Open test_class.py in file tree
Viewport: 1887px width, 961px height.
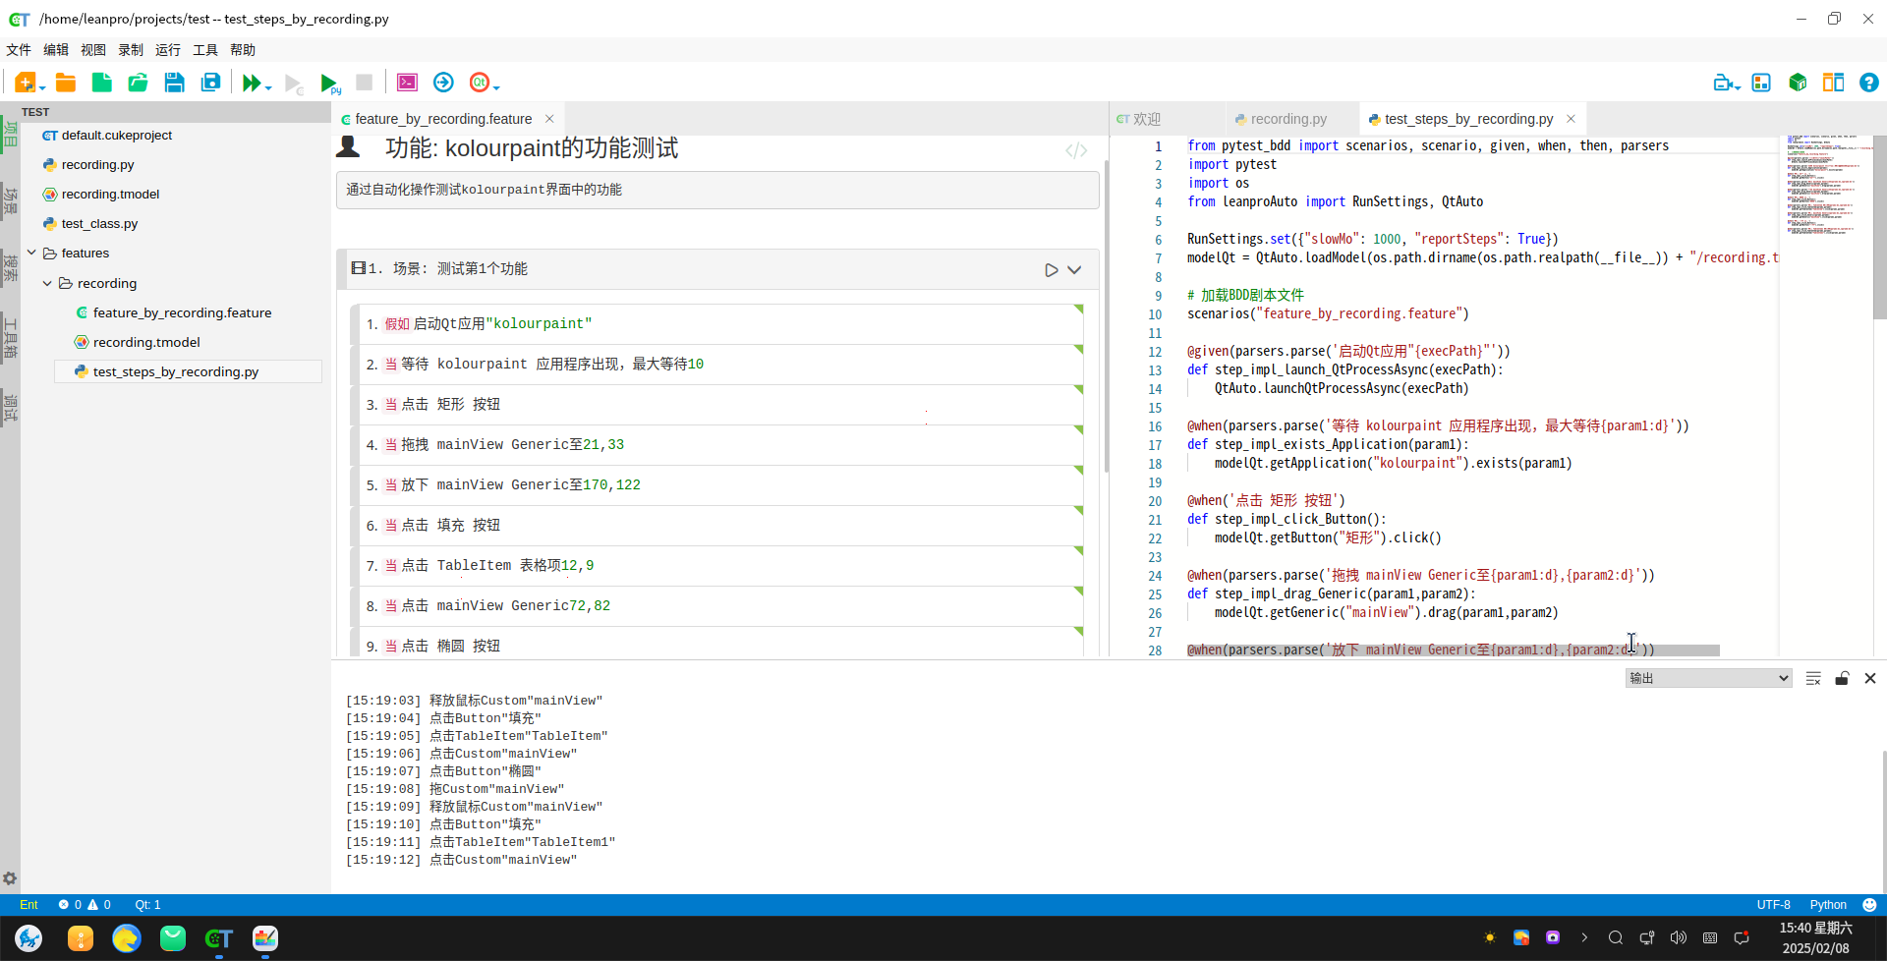pos(99,223)
